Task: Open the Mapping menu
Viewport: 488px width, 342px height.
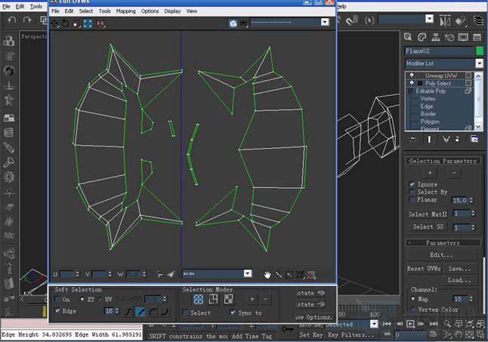Action: coord(125,11)
